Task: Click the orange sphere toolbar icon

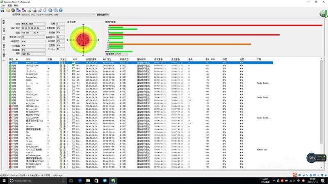Action: [x=13, y=10]
